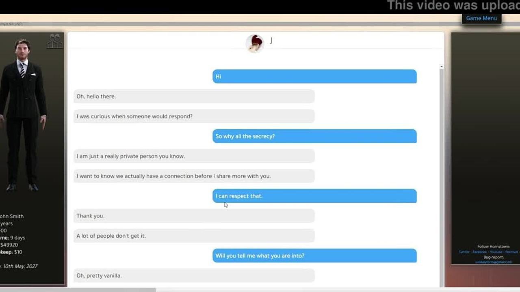This screenshot has width=520, height=292.
Task: Click the contact name J in header
Action: (x=271, y=41)
